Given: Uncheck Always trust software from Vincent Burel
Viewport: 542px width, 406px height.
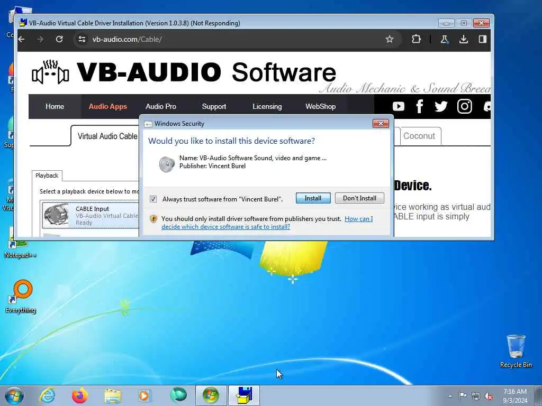Looking at the screenshot, I should pyautogui.click(x=153, y=199).
